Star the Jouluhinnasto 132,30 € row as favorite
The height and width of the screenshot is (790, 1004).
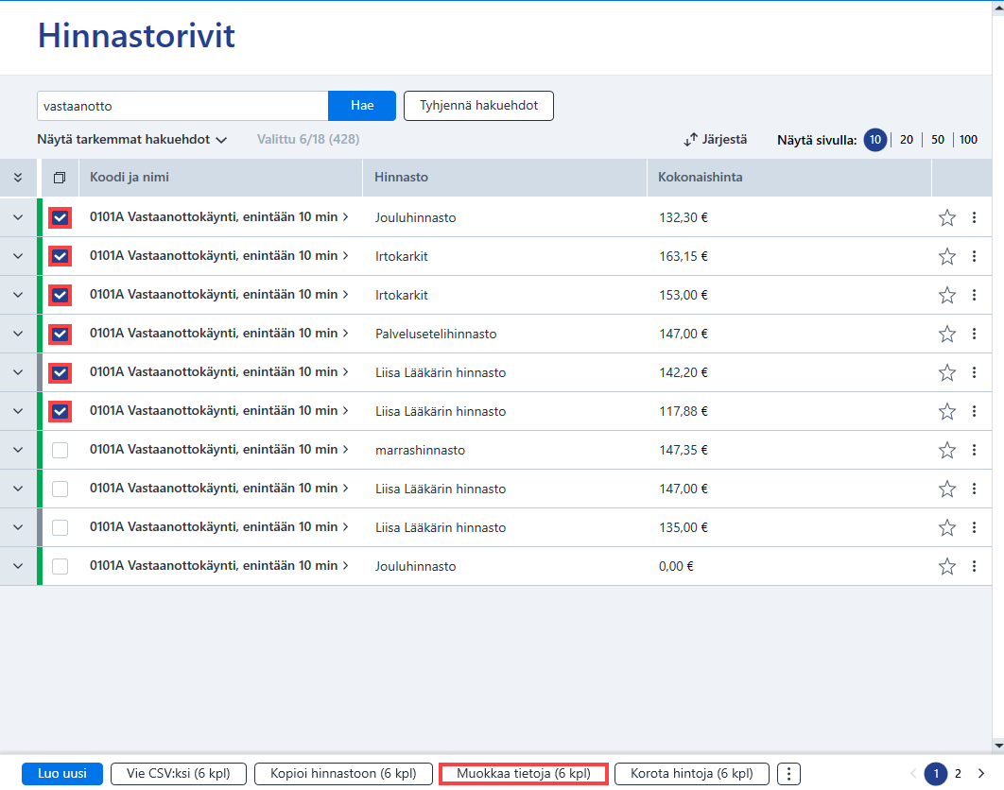[x=947, y=217]
